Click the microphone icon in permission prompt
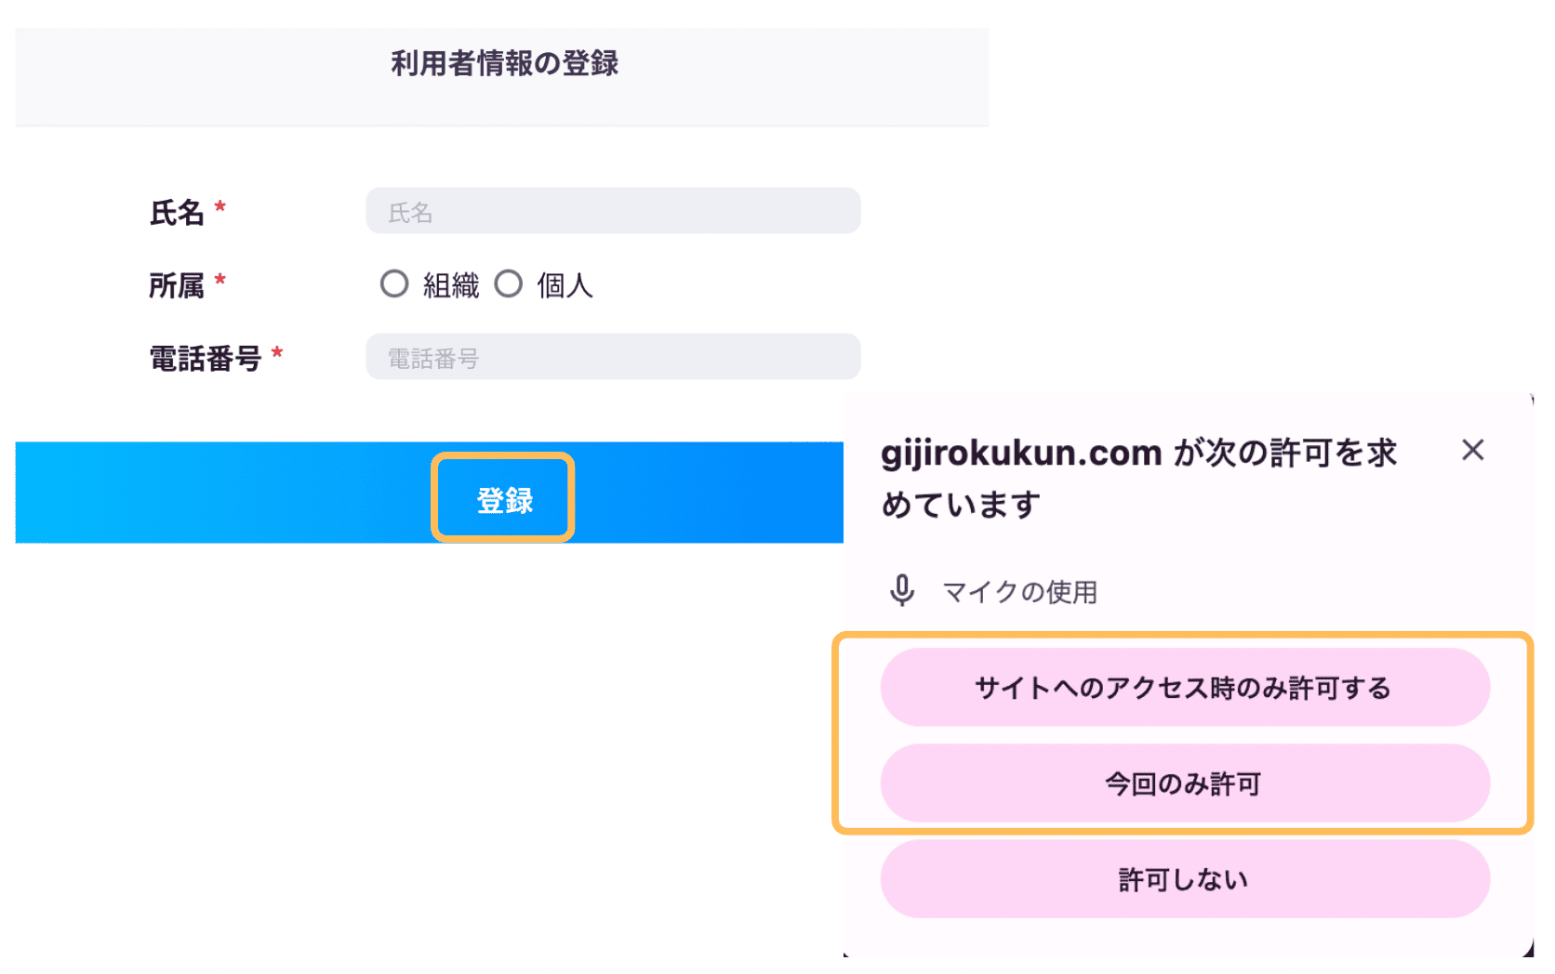Image resolution: width=1555 pixels, height=974 pixels. point(901,591)
